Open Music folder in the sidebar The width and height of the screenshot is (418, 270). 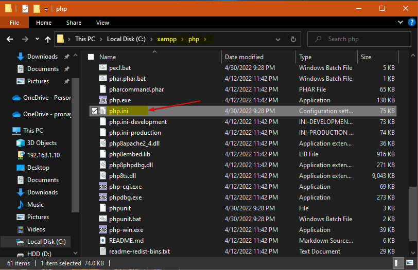click(35, 205)
